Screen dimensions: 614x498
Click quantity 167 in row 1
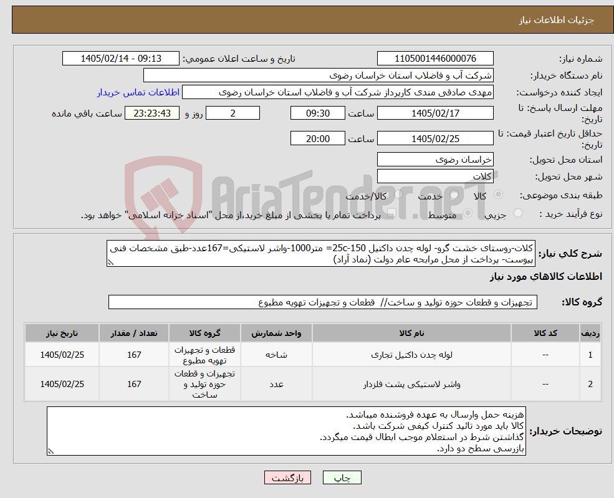pyautogui.click(x=134, y=355)
